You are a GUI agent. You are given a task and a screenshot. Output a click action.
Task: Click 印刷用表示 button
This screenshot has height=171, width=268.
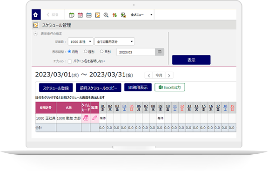(138, 87)
